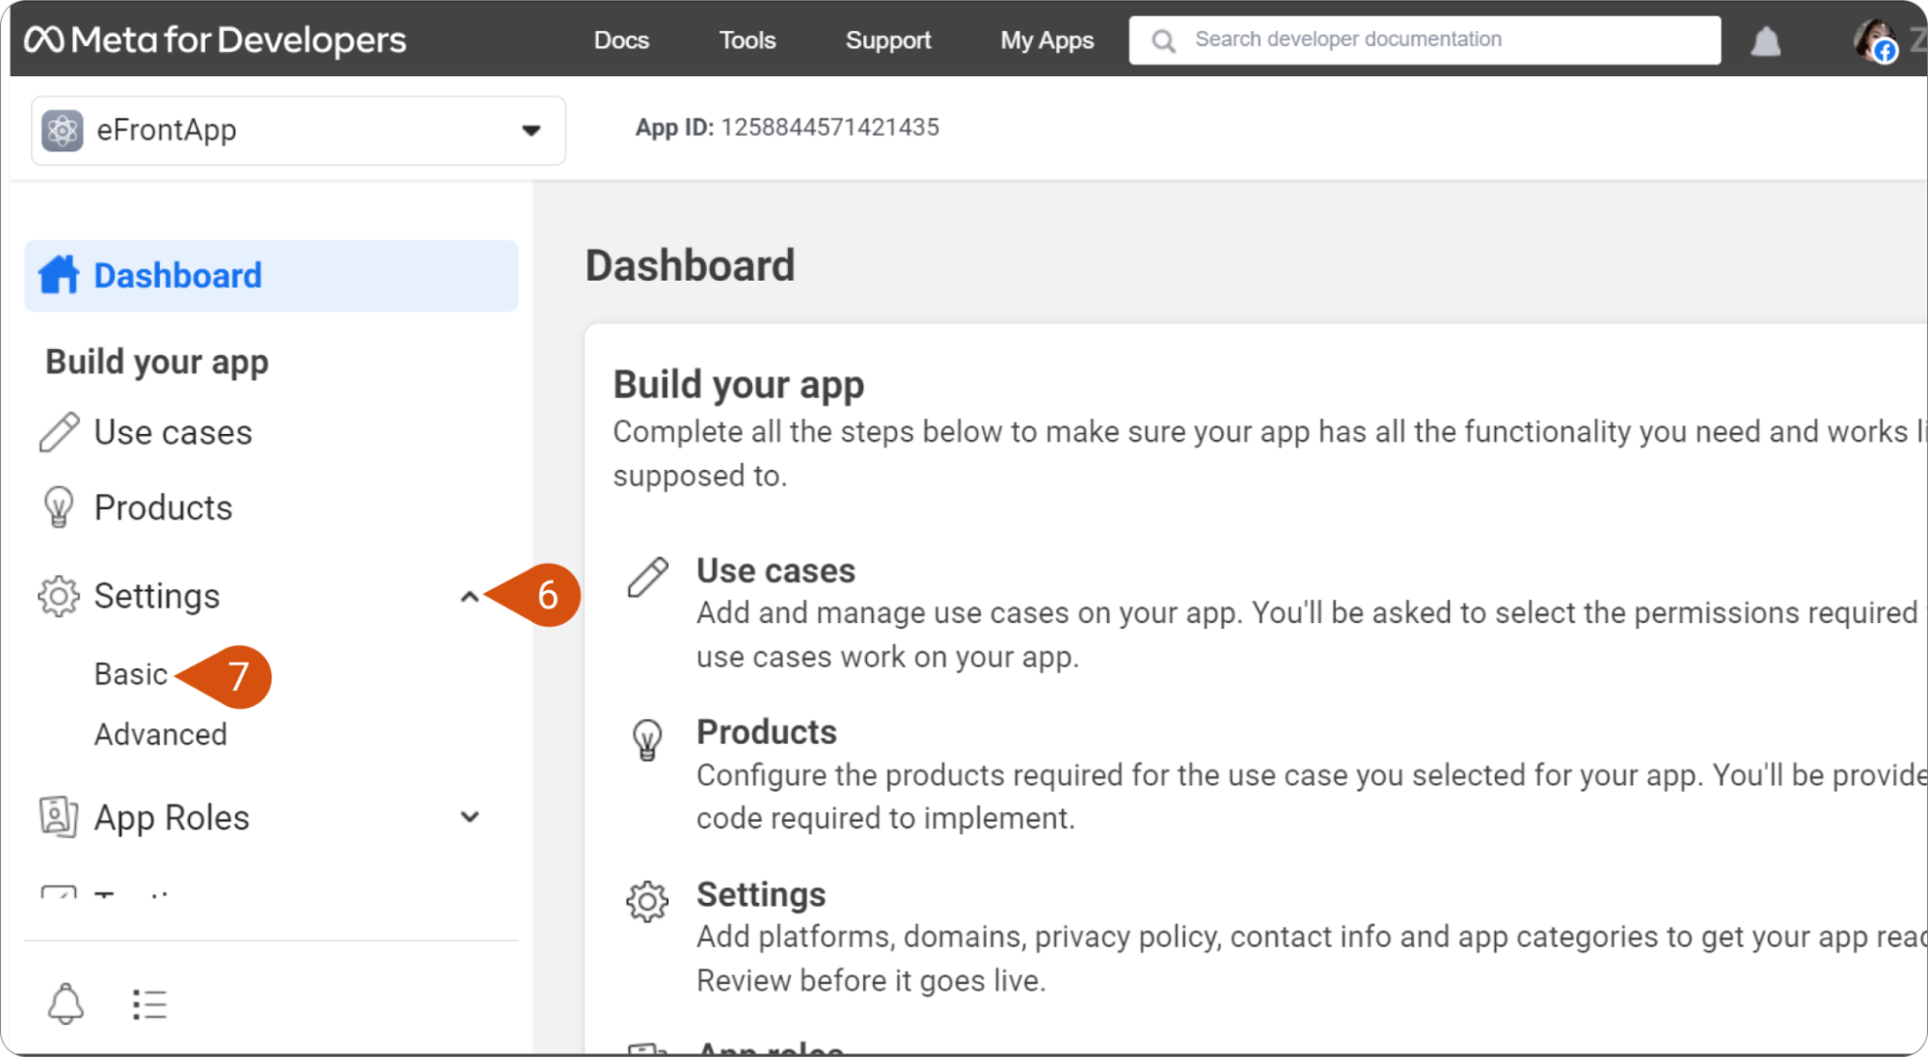The image size is (1928, 1058).
Task: Click the Dashboard home icon
Action: (59, 275)
